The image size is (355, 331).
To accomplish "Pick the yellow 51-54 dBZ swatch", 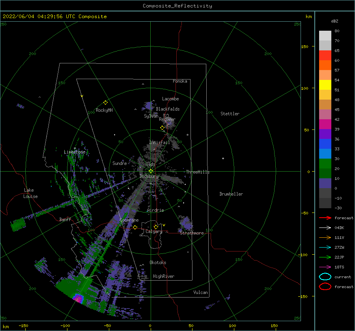I will 325,85.
